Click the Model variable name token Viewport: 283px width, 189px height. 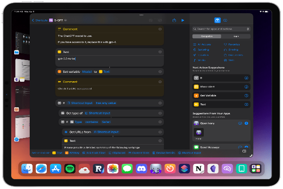87,71
